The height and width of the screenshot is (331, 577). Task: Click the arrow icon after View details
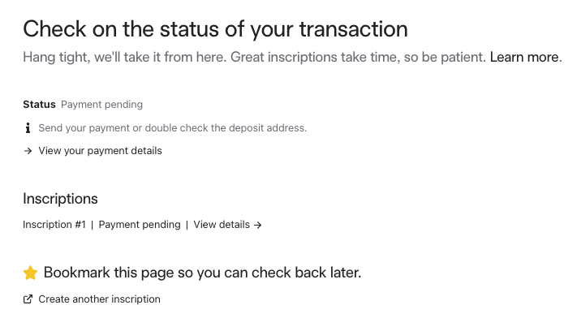click(x=258, y=225)
